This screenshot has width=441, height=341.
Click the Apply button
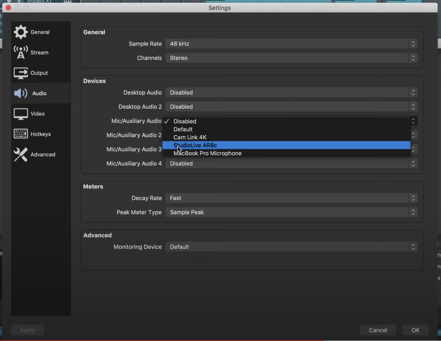point(28,330)
